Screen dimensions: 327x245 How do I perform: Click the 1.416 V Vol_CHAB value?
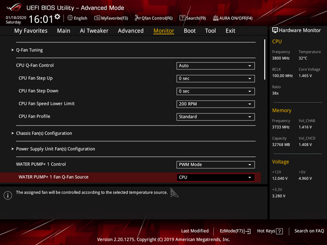(x=305, y=127)
